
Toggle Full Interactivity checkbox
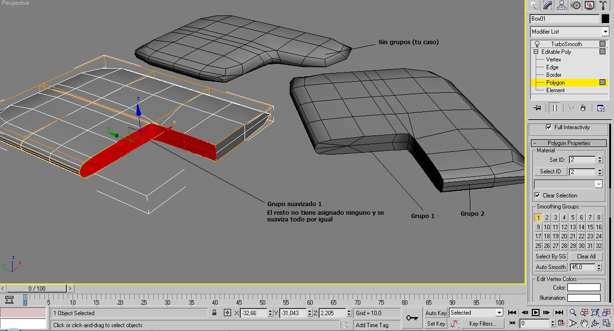click(x=549, y=127)
